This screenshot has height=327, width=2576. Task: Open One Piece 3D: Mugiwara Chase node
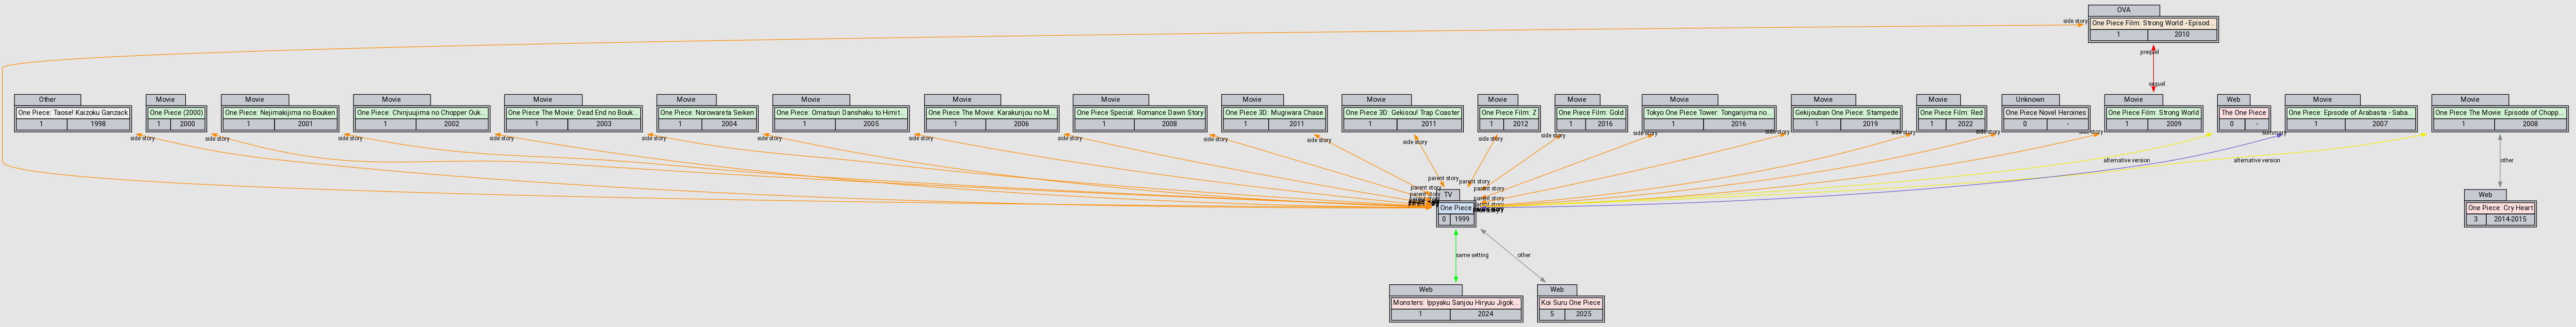coord(1273,113)
